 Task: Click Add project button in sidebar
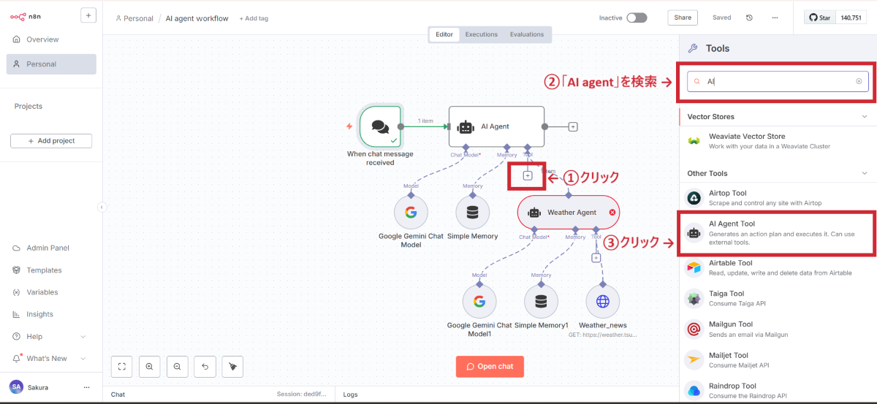(51, 140)
